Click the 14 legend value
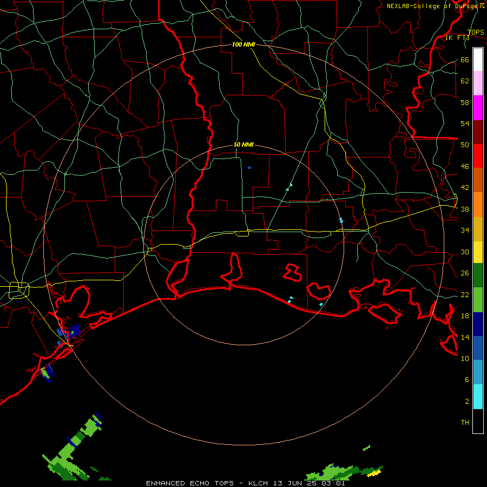Screen dimensions: 487x487 [x=465, y=337]
